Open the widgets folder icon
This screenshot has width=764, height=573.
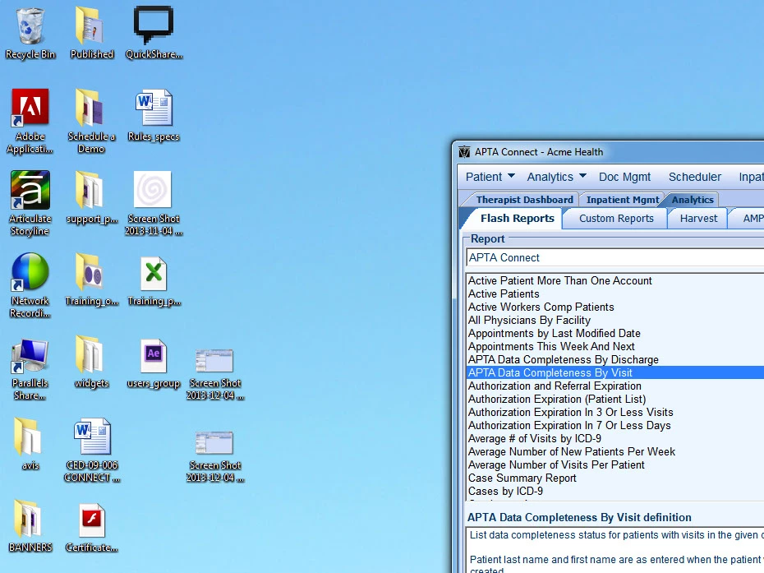[x=90, y=354]
